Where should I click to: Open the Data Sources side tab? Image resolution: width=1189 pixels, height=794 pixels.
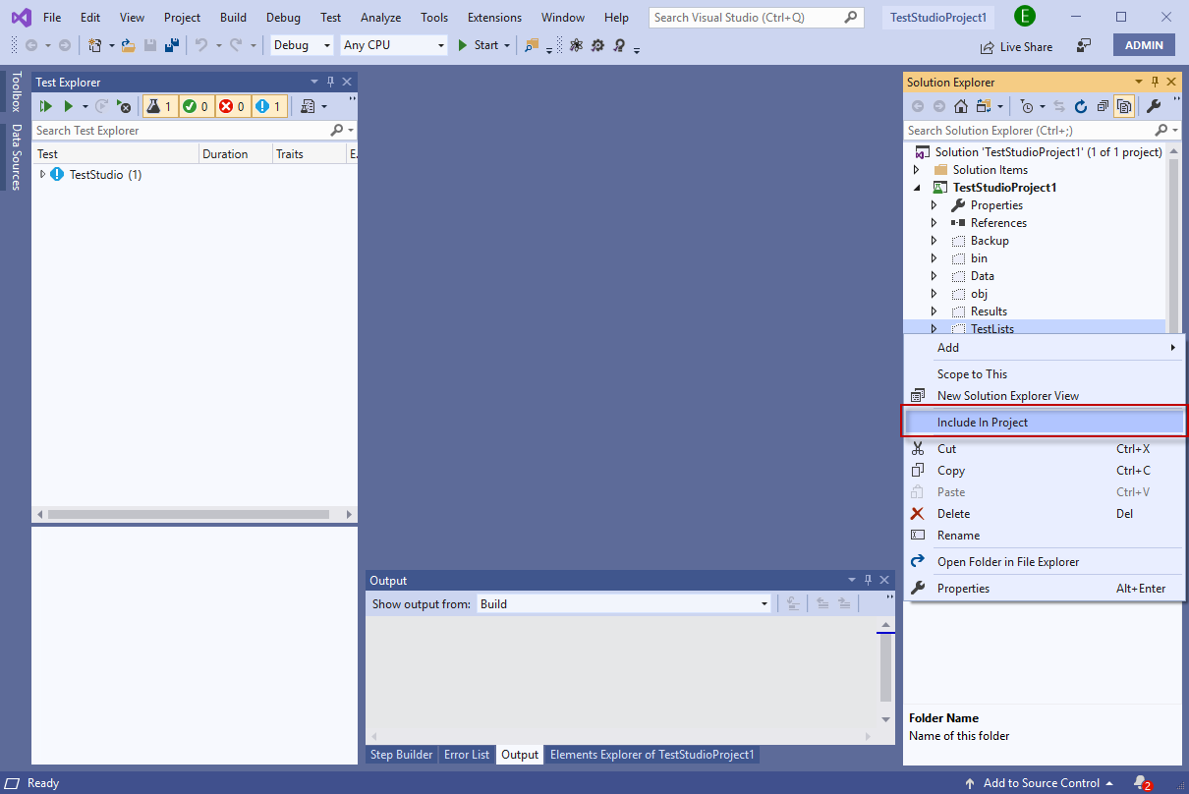[16, 157]
